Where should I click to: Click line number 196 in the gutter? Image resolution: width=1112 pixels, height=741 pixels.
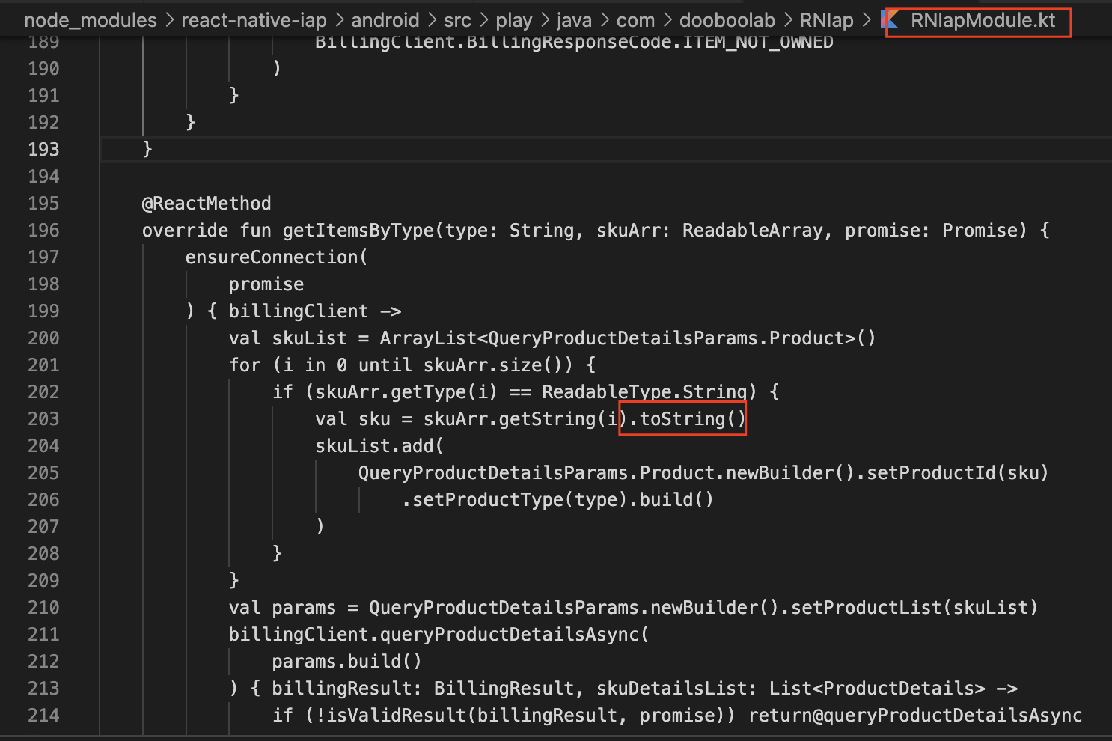[43, 230]
